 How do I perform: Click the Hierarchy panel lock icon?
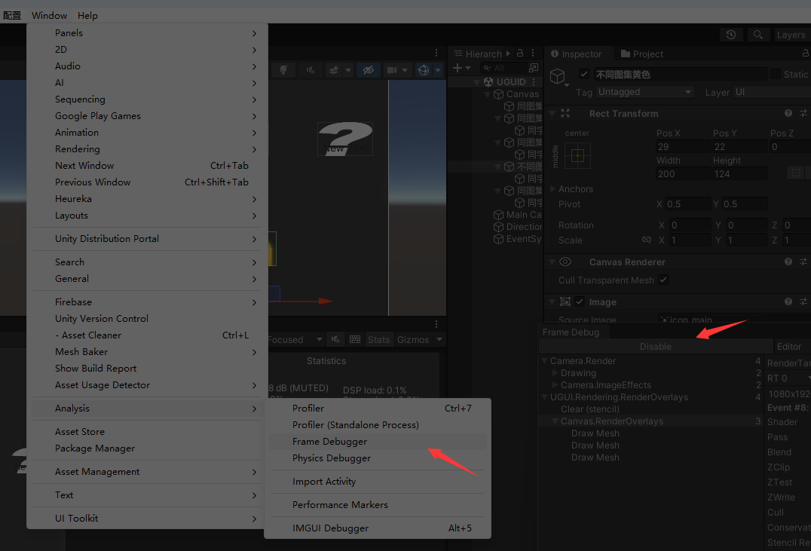[x=520, y=54]
